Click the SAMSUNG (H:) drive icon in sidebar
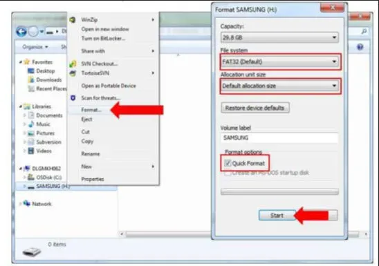This screenshot has height=266, width=379. 30,187
